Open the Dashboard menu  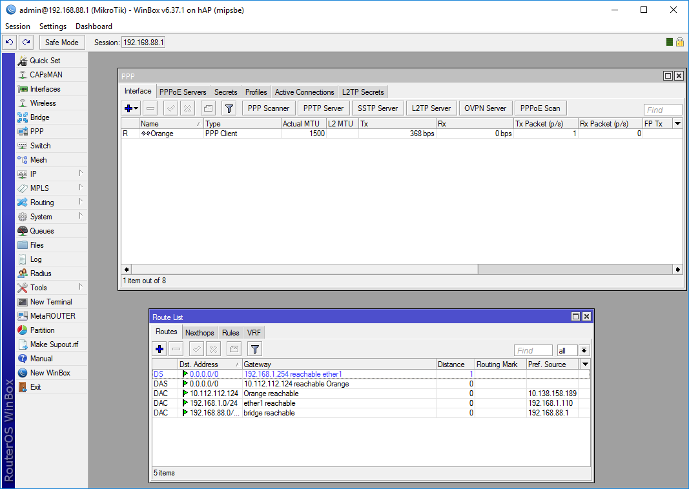(x=94, y=26)
